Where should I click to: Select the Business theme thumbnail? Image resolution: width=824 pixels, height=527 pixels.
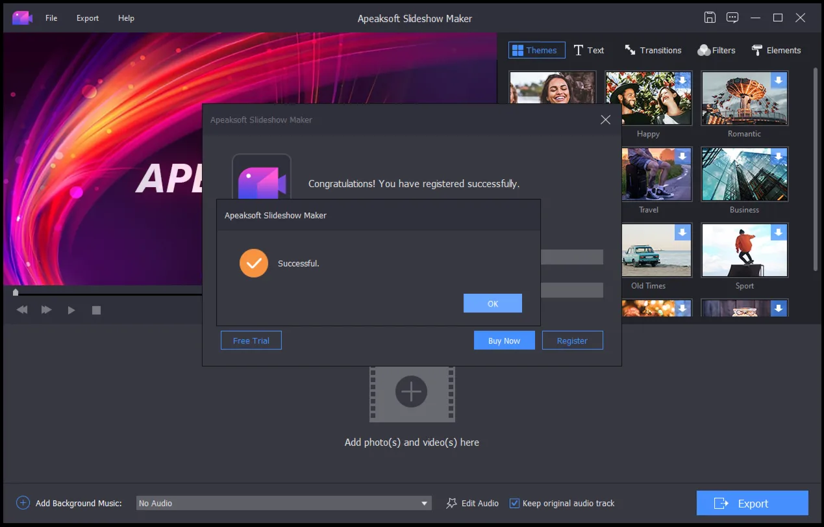tap(744, 174)
